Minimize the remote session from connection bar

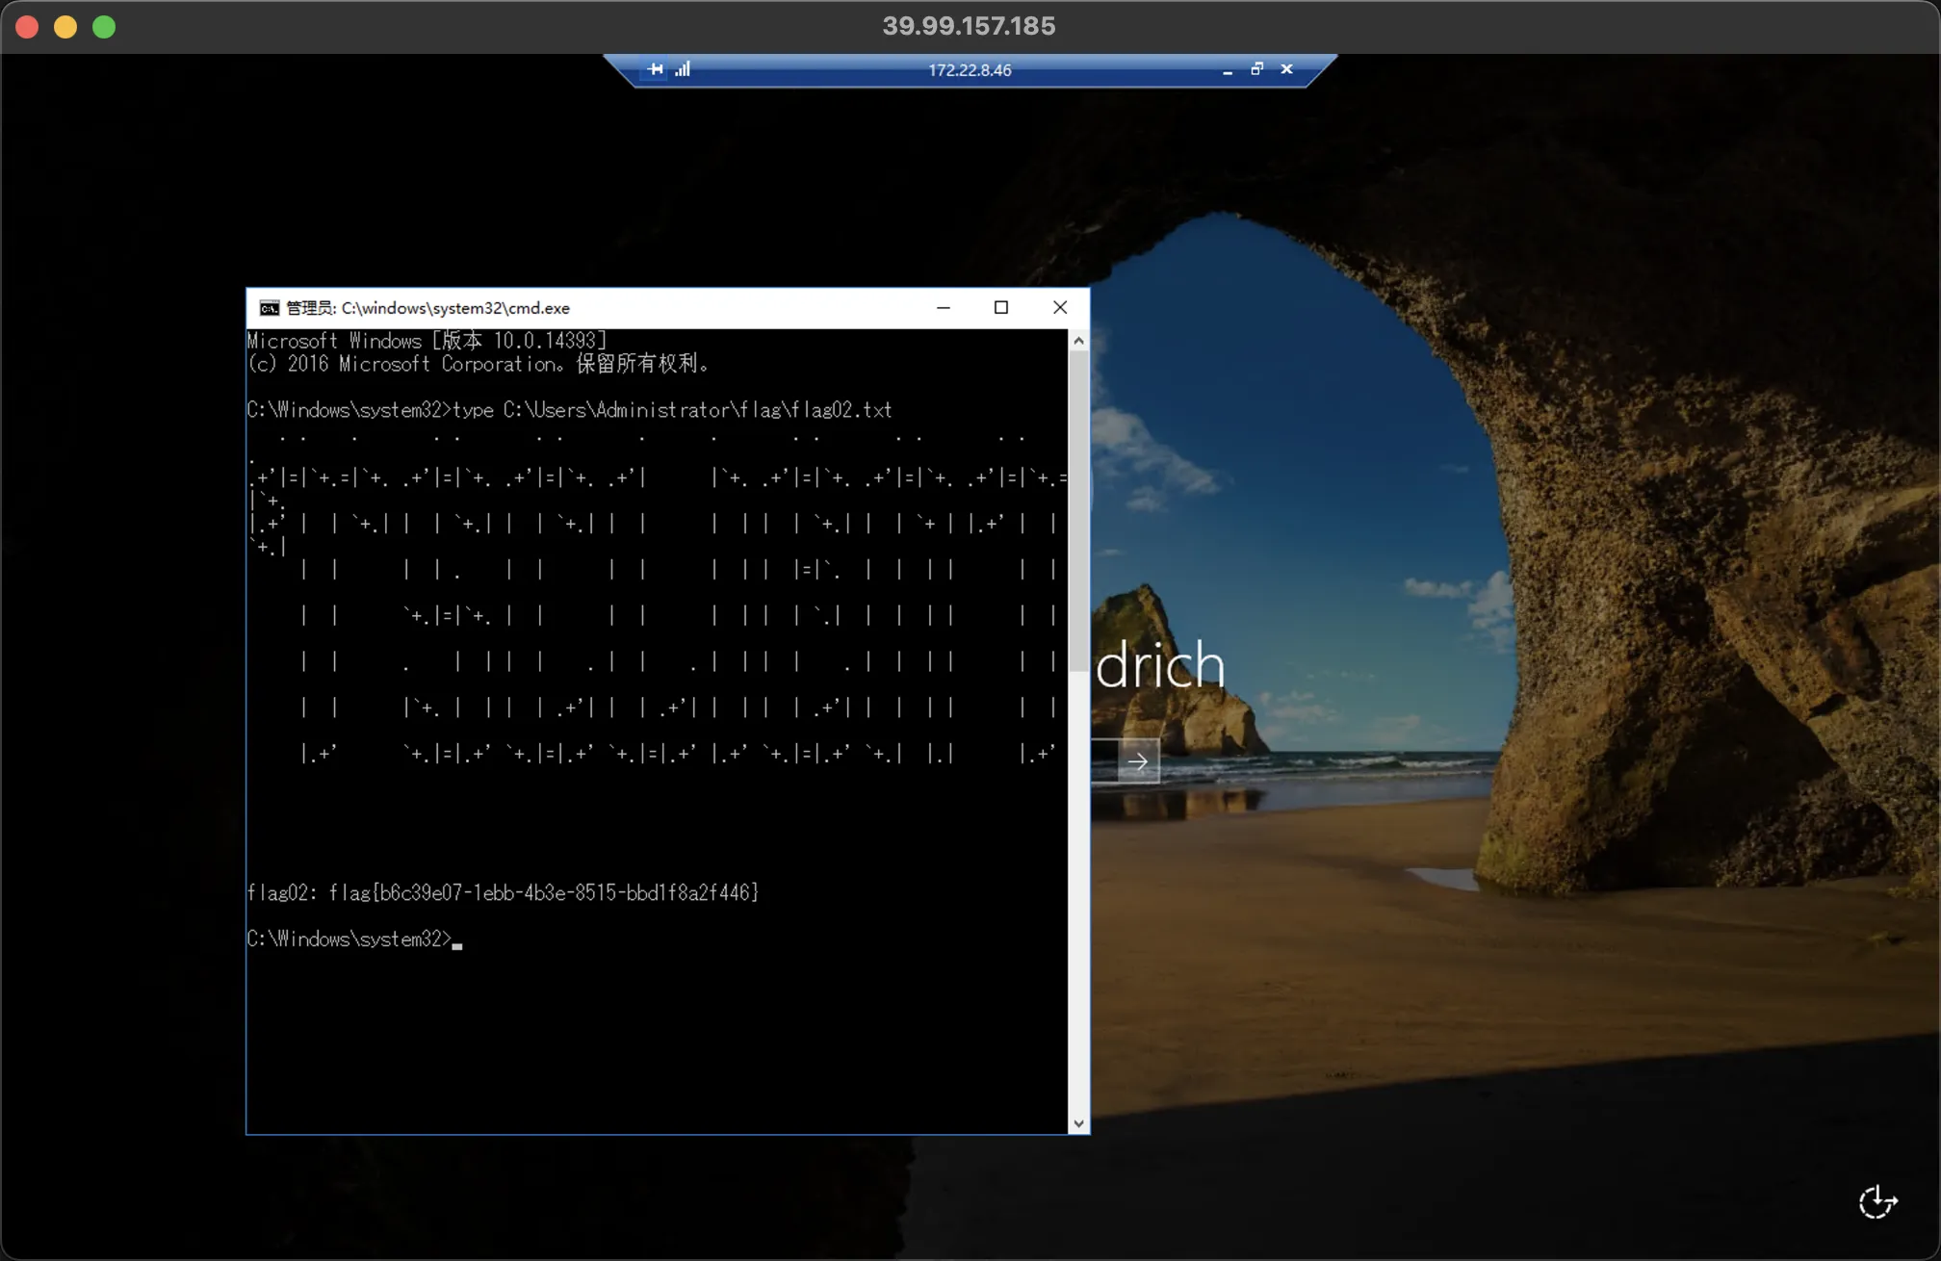(1227, 70)
